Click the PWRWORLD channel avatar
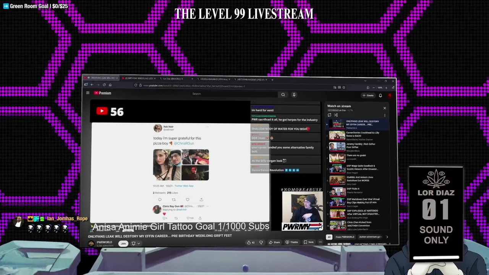This screenshot has height=275, width=489. click(x=91, y=243)
